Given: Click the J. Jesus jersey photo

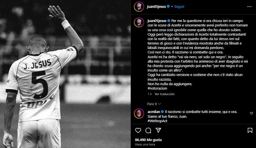Looking at the screenshot, I should tap(65, 74).
